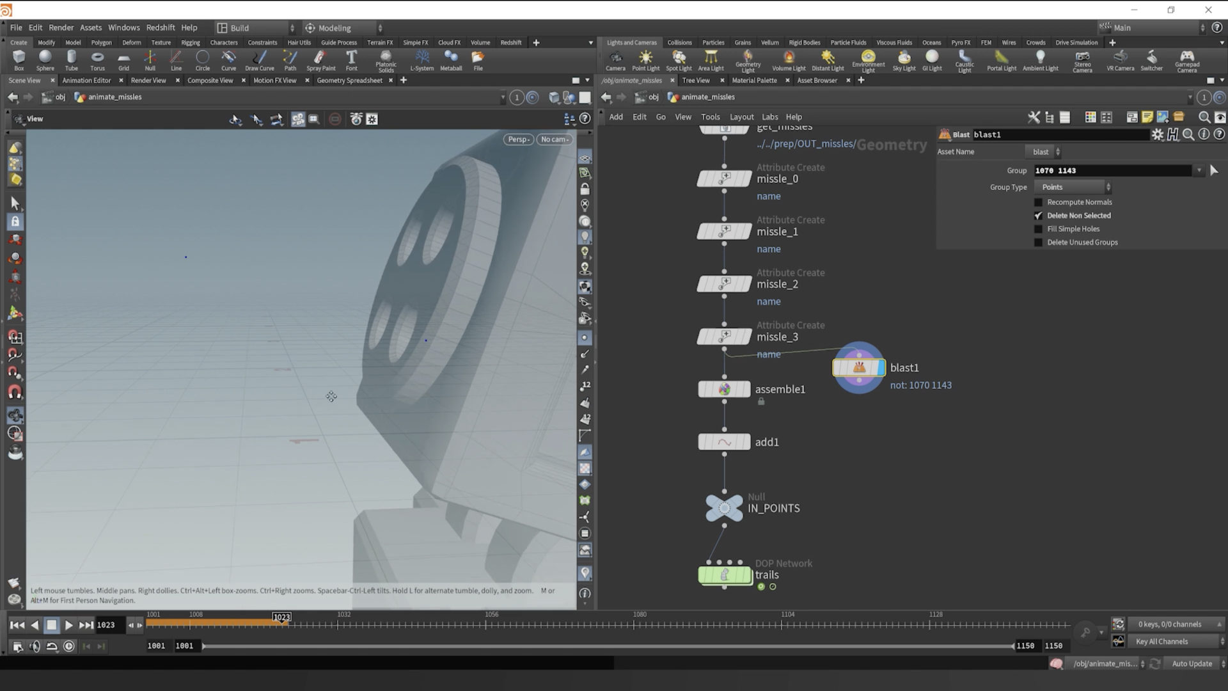Select the assemble1 node
Image resolution: width=1228 pixels, height=691 pixels.
click(x=724, y=389)
